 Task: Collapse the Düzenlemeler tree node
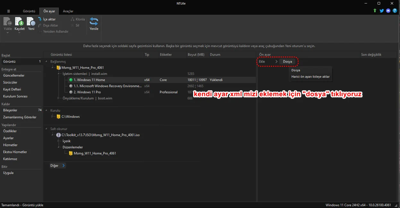click(x=59, y=147)
